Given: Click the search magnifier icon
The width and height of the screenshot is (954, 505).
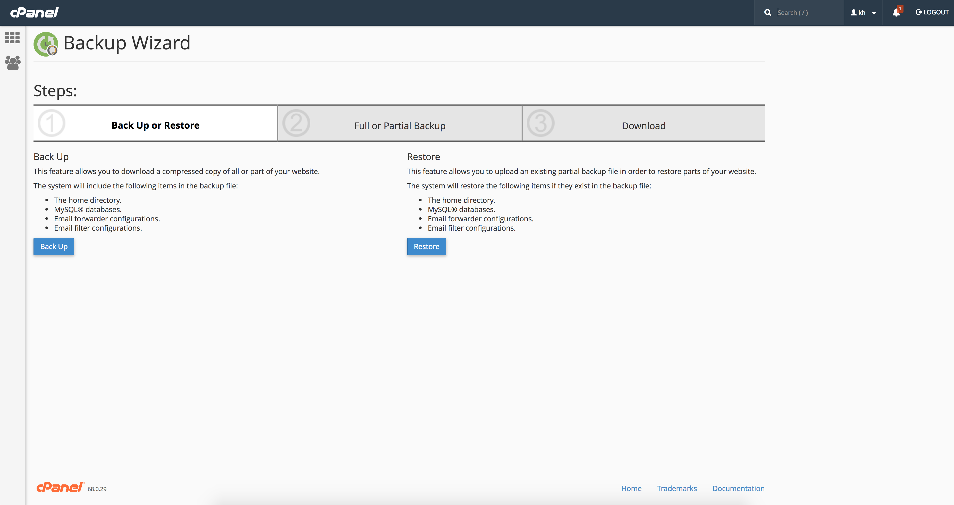Looking at the screenshot, I should (768, 13).
